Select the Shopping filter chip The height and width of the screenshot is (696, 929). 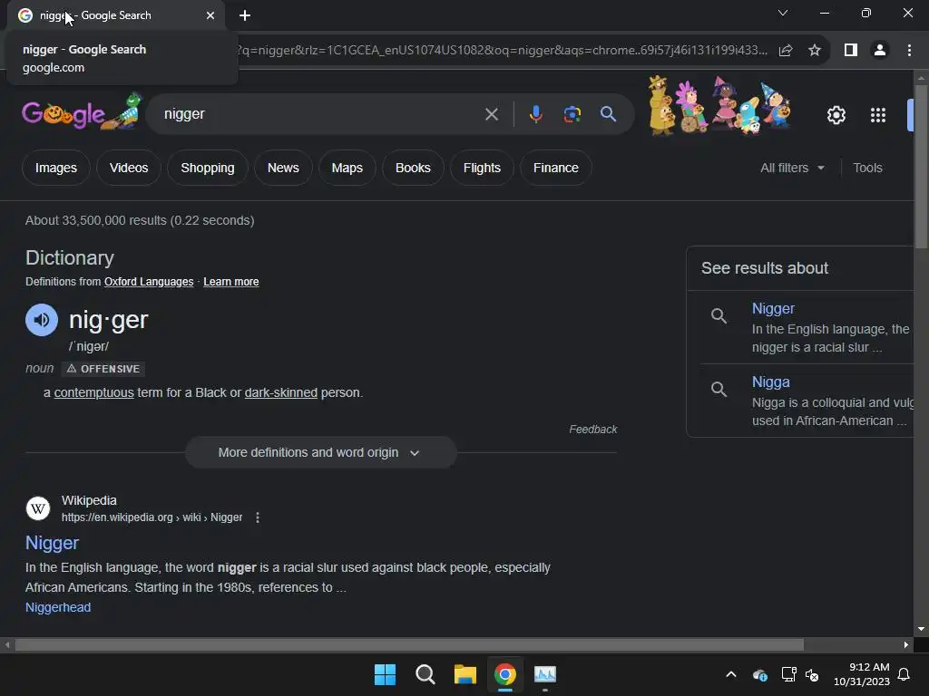208,168
